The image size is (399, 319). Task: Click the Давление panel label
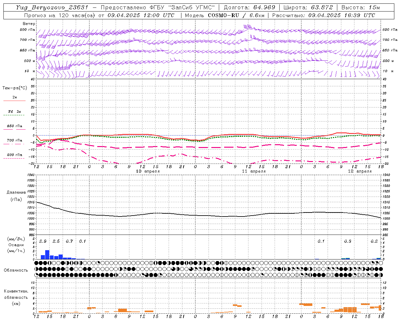point(16,193)
